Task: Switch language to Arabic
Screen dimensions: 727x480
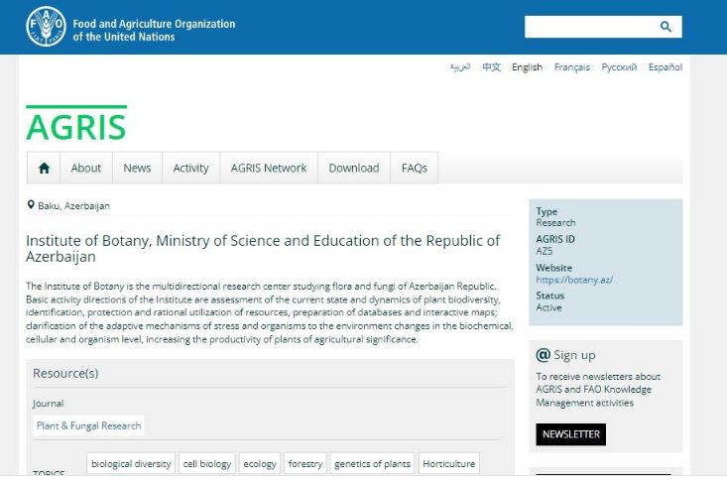Action: (460, 67)
